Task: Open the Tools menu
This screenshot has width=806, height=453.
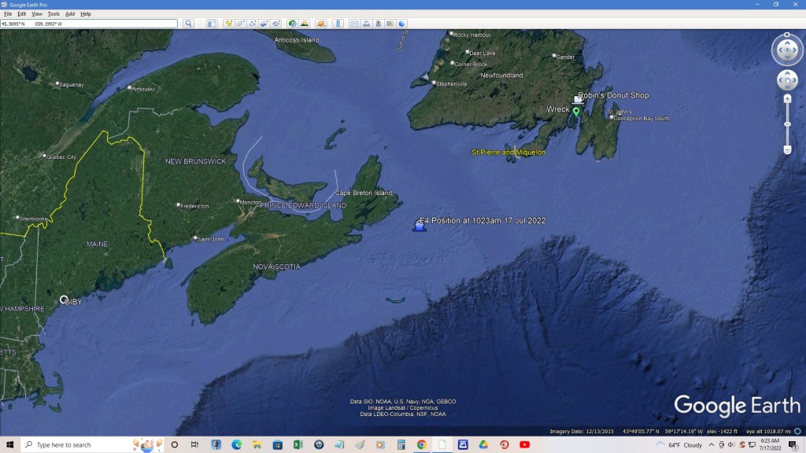Action: point(54,14)
